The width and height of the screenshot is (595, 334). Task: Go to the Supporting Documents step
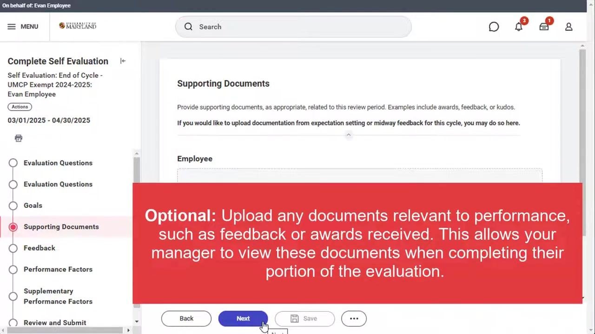(61, 227)
